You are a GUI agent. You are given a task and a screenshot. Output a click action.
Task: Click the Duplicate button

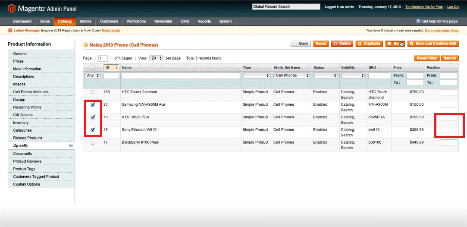(369, 44)
